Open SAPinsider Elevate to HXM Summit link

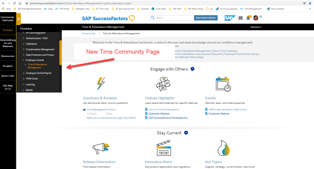point(228,110)
